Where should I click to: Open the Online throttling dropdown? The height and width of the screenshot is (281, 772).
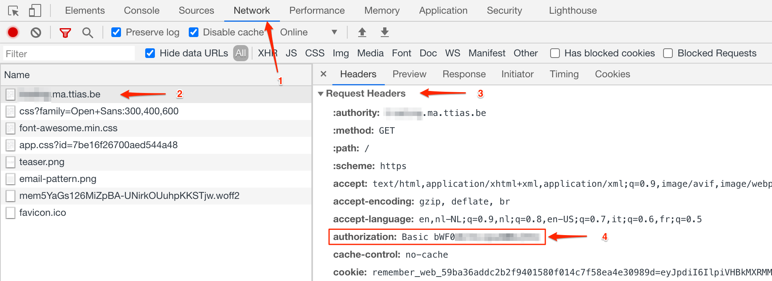click(309, 32)
